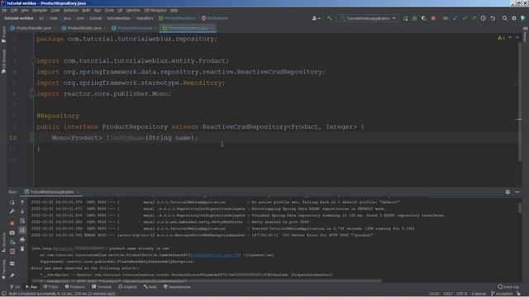Click the ProductService.java stack trace link
The height and width of the screenshot is (297, 529).
[x=215, y=255]
